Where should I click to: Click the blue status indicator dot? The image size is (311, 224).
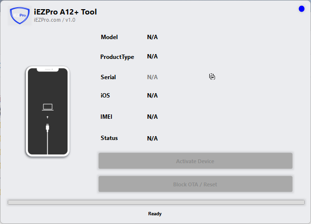[301, 9]
